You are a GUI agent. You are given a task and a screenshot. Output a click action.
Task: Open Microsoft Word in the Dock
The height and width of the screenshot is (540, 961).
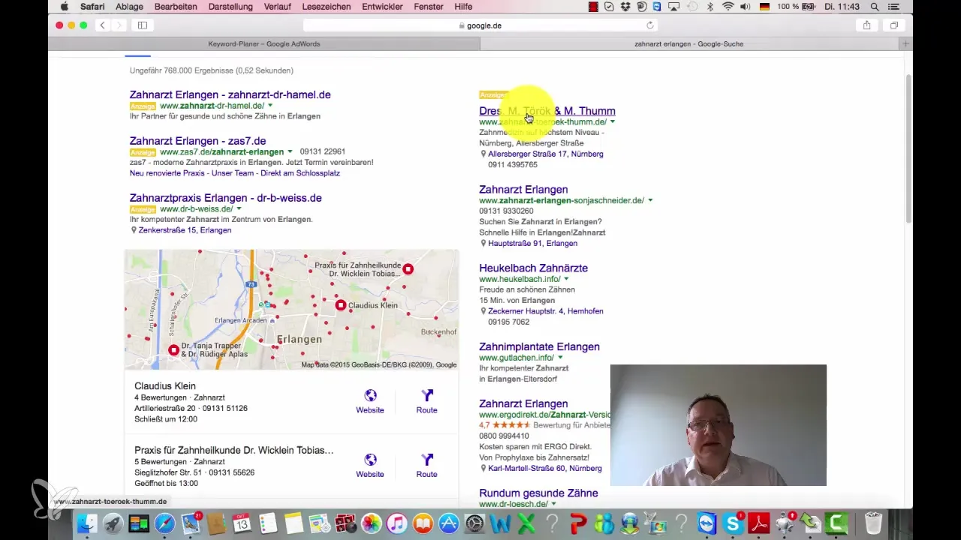point(500,523)
